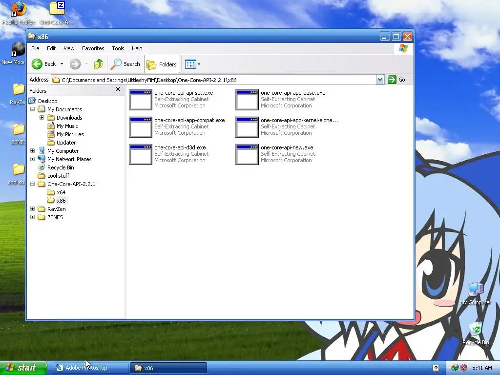This screenshot has height=375, width=500.
Task: Open the Back history dropdown arrow
Action: [x=62, y=64]
